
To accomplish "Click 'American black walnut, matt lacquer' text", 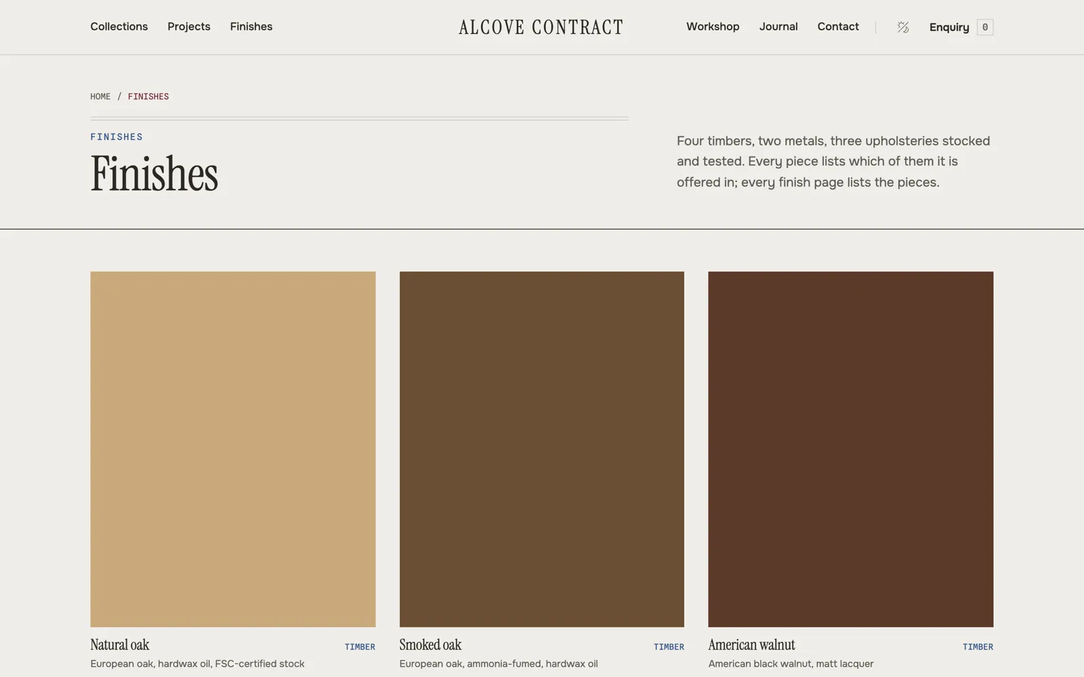I will pyautogui.click(x=791, y=664).
